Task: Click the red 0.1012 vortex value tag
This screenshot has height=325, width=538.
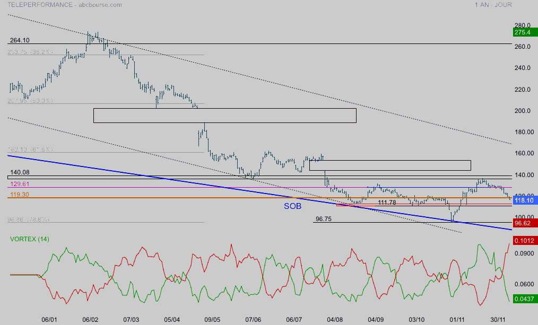Action: (525, 240)
